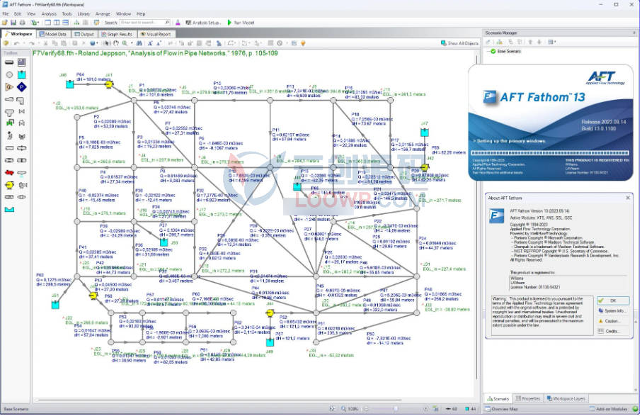Click the cyan reservoir J46 in workspace
The height and width of the screenshot is (416, 642).
pos(70,84)
